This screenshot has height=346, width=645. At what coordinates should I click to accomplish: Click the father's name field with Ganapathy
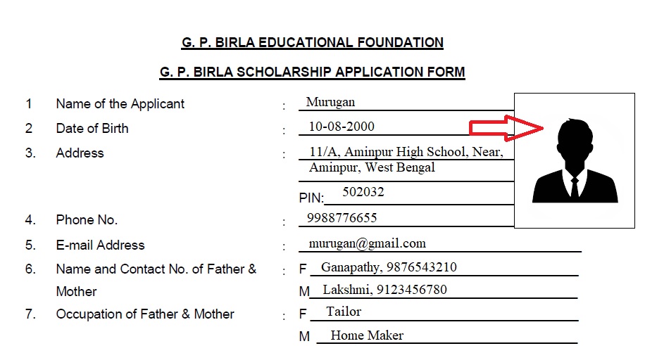(389, 268)
